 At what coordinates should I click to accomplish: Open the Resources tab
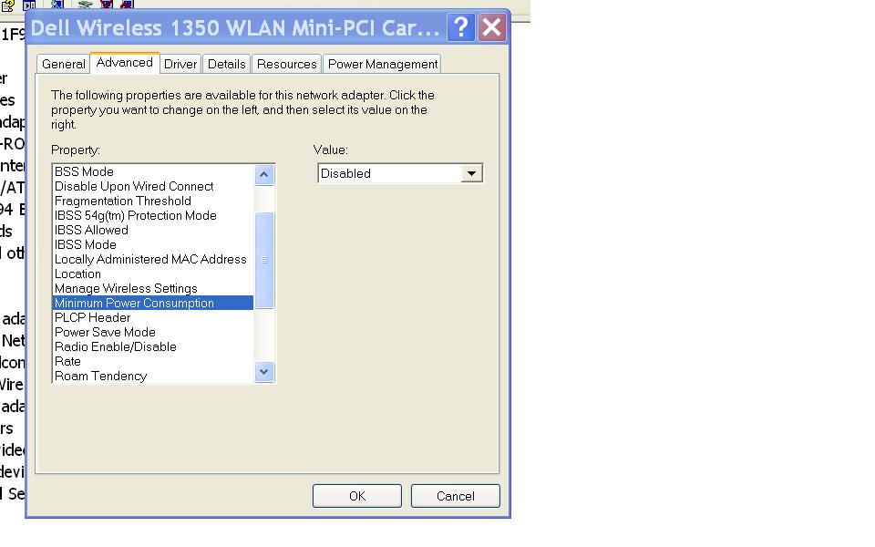287,64
